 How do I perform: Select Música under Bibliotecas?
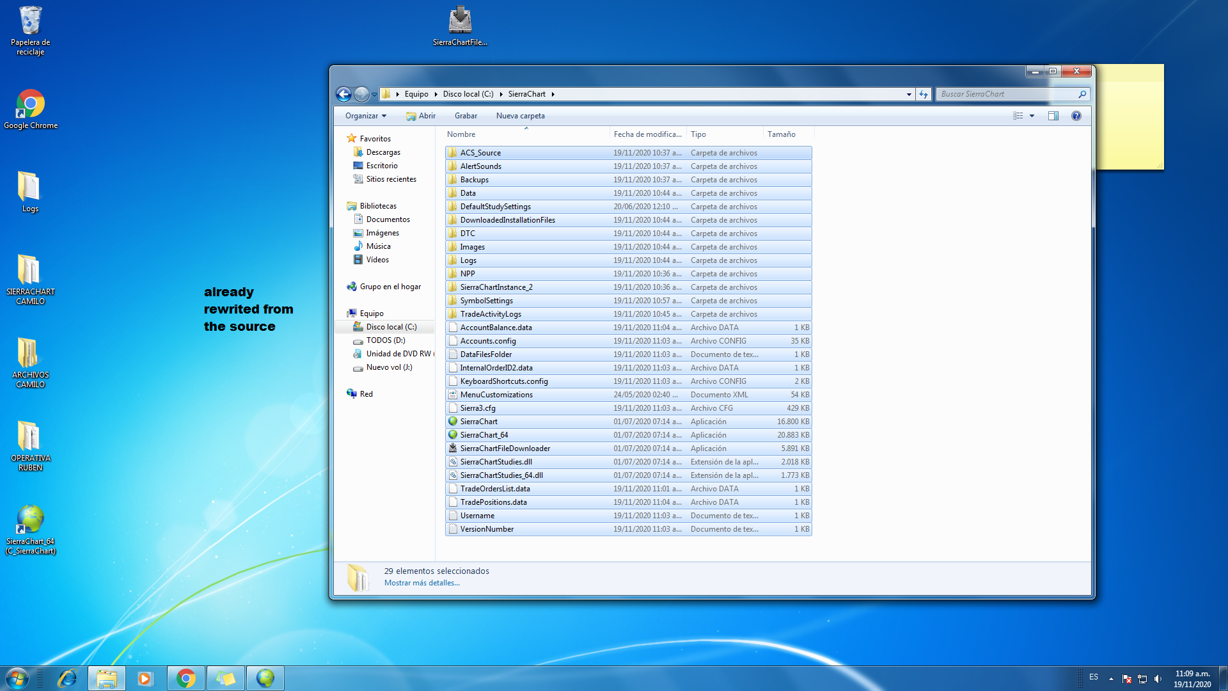coord(378,246)
